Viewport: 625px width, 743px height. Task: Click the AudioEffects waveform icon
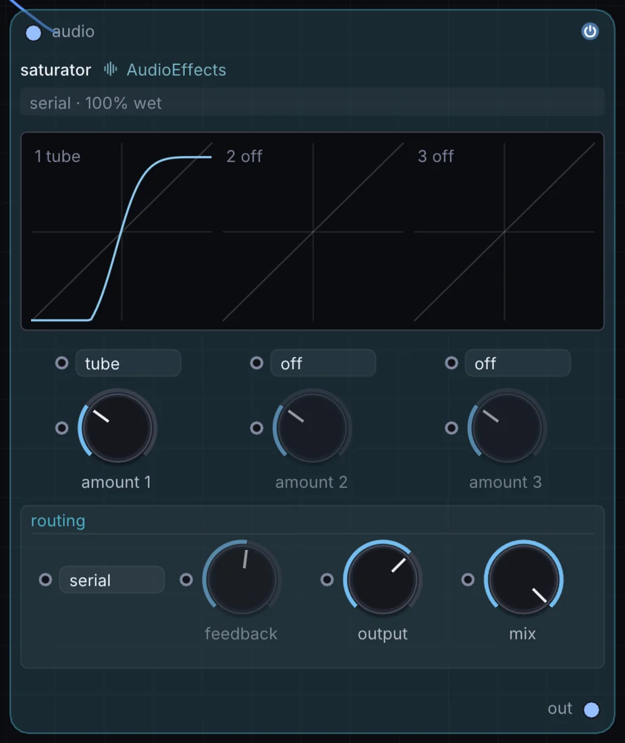pyautogui.click(x=110, y=69)
